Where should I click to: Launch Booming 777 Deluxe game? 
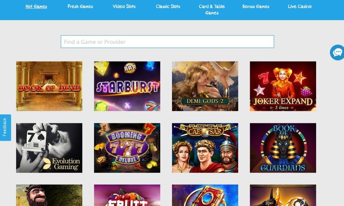[127, 148]
